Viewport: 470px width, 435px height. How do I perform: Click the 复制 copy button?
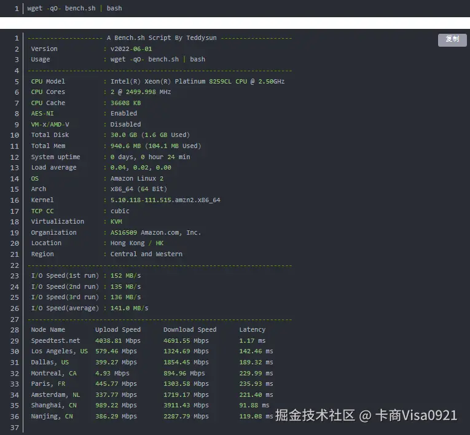(452, 40)
